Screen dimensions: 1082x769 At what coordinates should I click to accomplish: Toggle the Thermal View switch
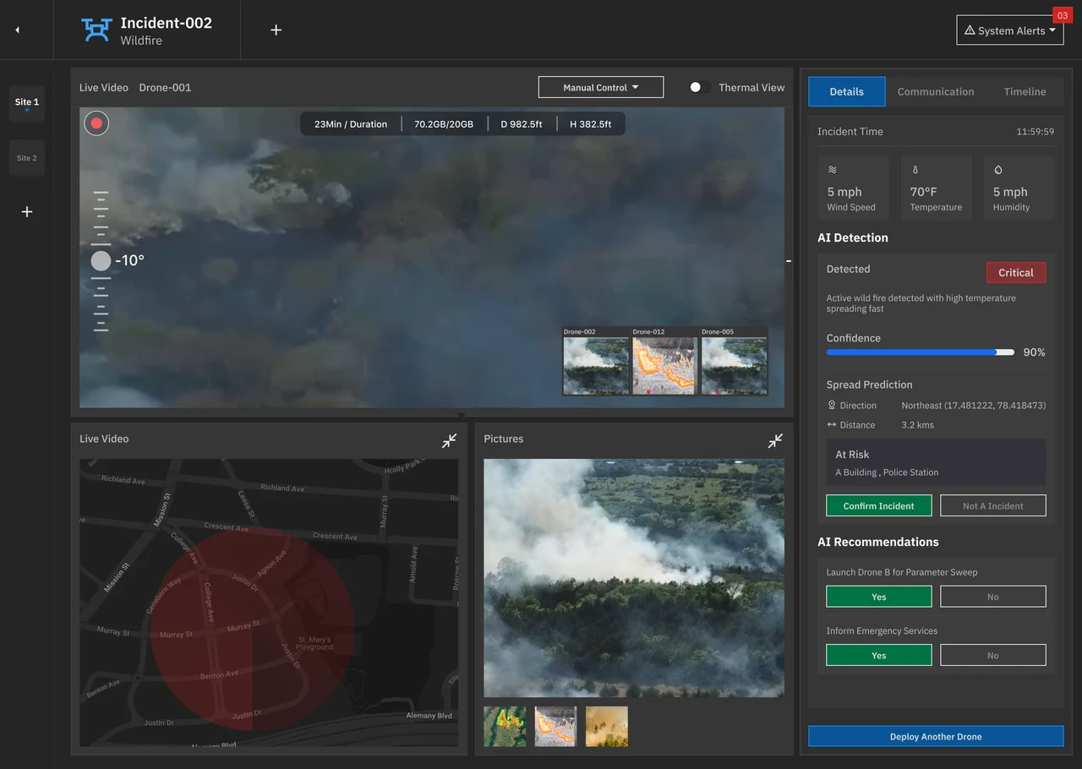click(699, 87)
